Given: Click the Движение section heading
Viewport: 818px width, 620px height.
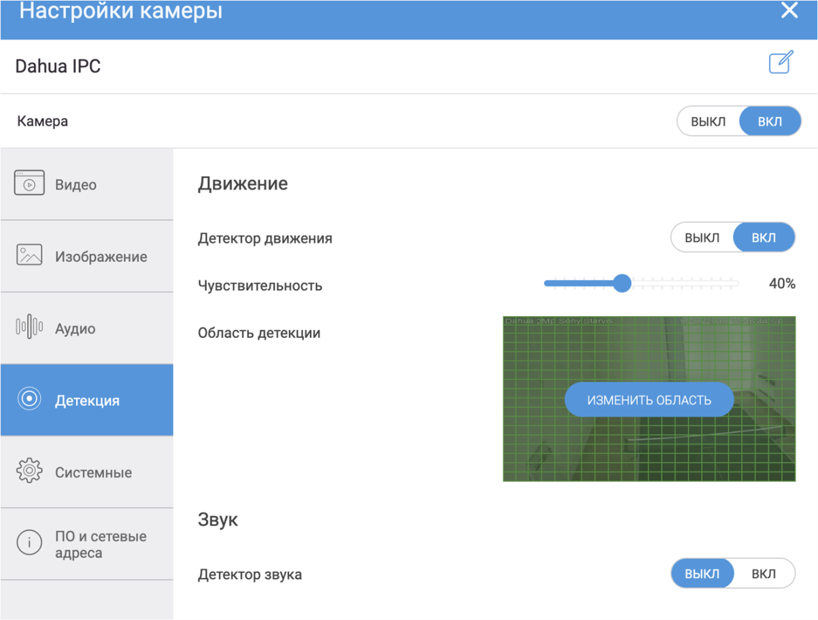Looking at the screenshot, I should [x=243, y=184].
